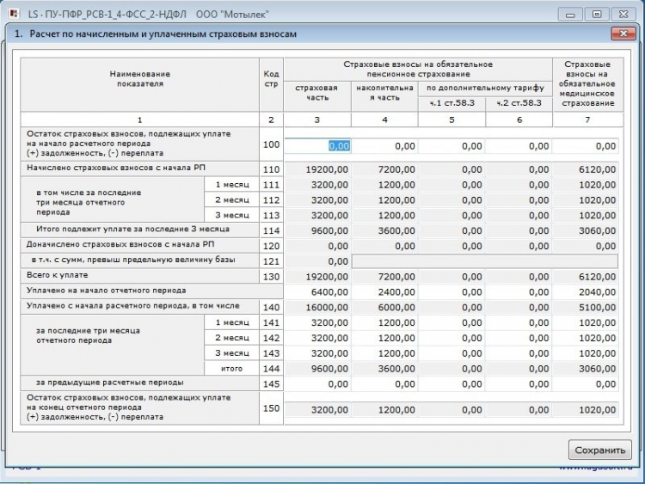Click row 120 страховая часть field
The image size is (645, 484).
tap(317, 245)
